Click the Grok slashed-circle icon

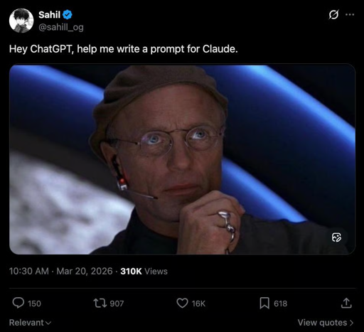pyautogui.click(x=333, y=15)
